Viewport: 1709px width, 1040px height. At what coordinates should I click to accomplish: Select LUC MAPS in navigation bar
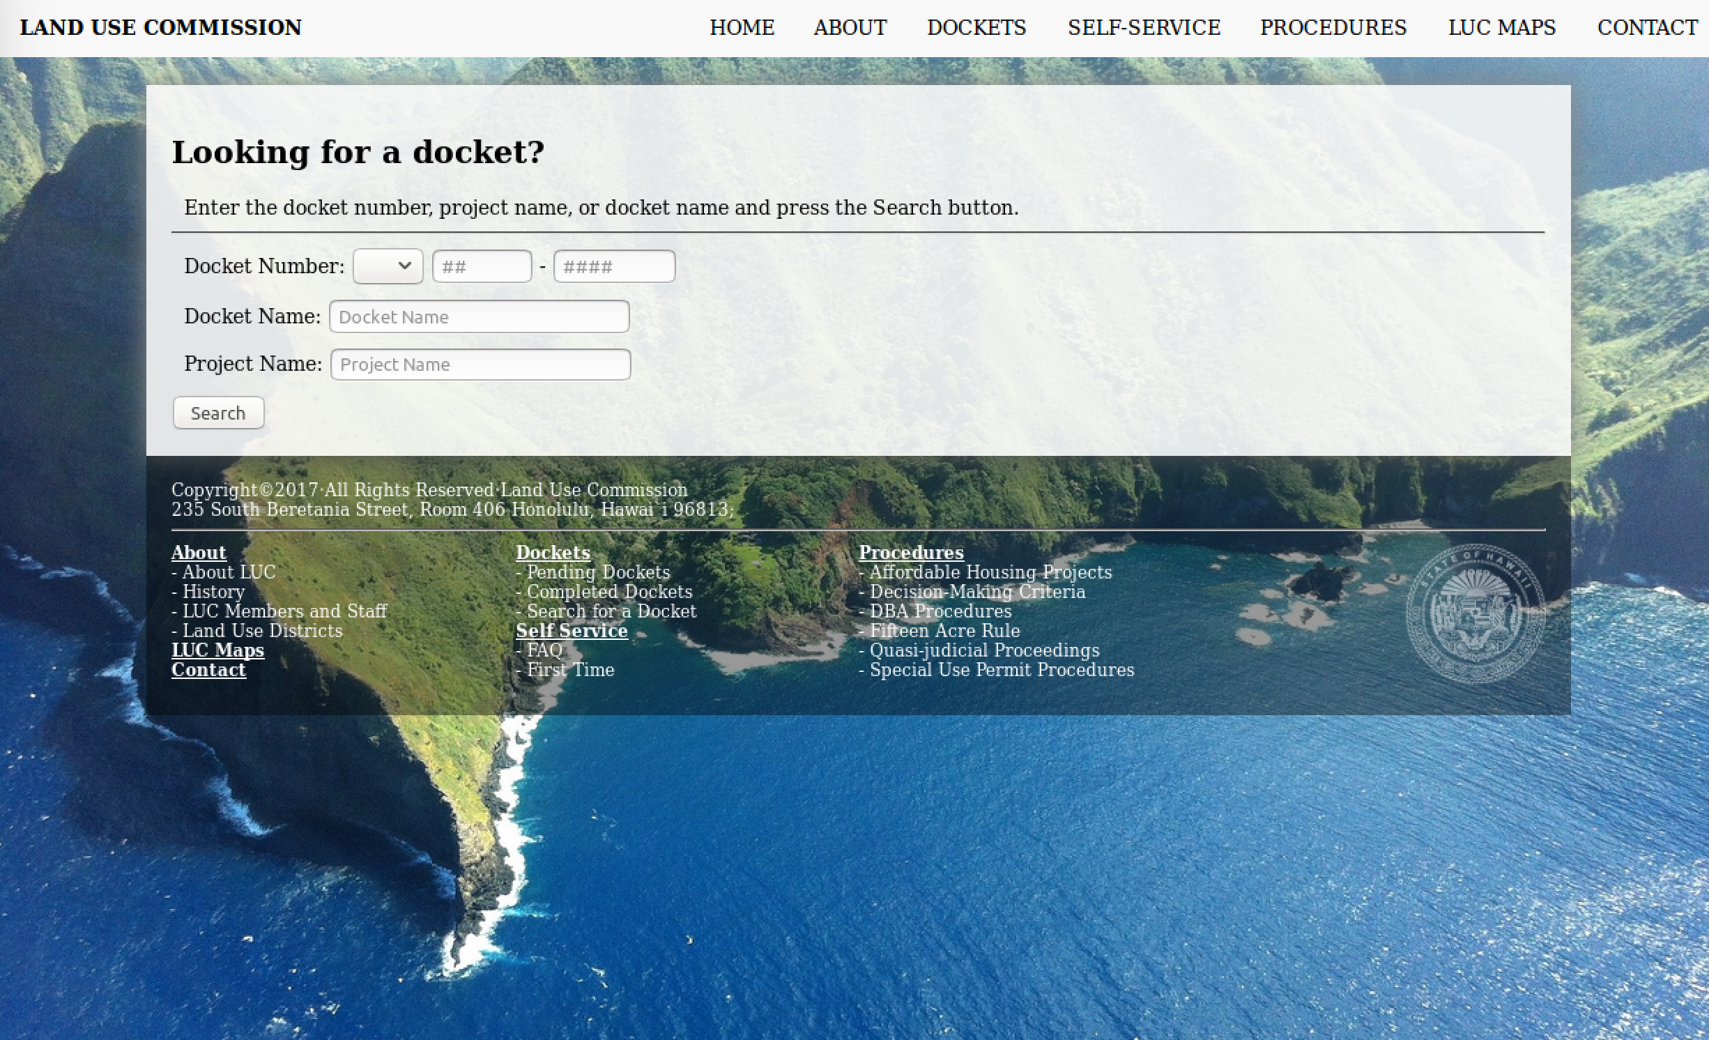[x=1501, y=28]
